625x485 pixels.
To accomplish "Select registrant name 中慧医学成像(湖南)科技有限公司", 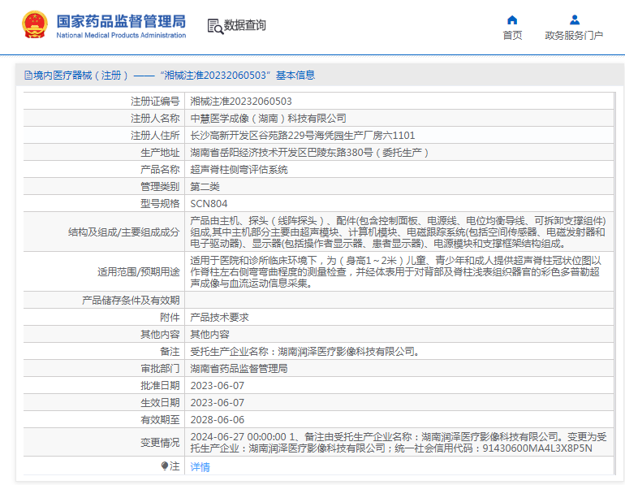I will click(268, 119).
